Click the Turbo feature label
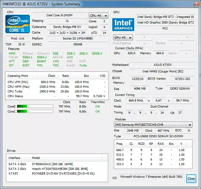The image size is (201, 189). click(83, 65)
